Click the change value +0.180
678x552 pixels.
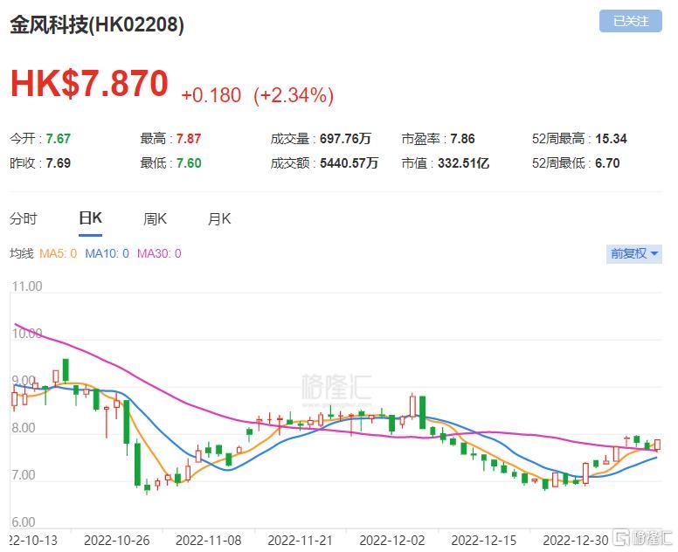click(211, 95)
